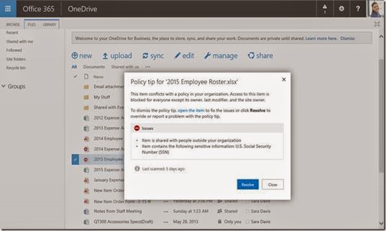Click the file type column header icon
This screenshot has width=386, height=231.
tap(86, 76)
